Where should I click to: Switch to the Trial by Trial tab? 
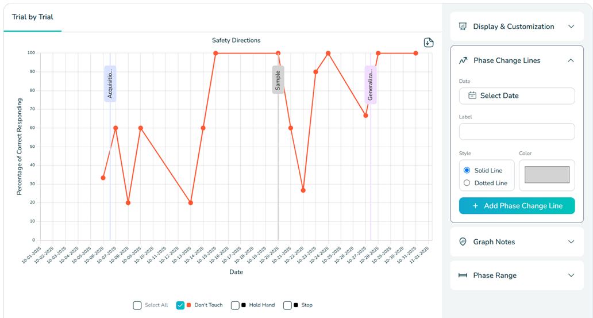[x=33, y=17]
